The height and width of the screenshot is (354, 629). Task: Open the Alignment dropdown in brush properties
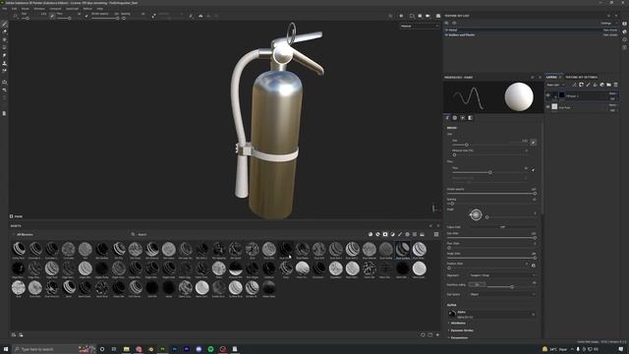point(502,275)
